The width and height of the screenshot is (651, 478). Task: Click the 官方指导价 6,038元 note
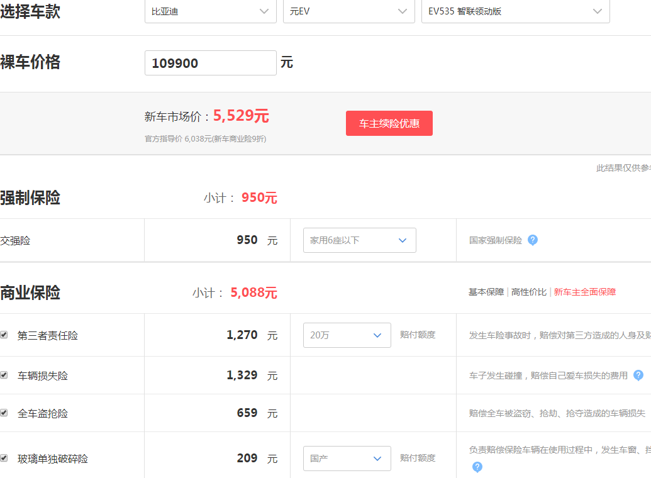206,139
